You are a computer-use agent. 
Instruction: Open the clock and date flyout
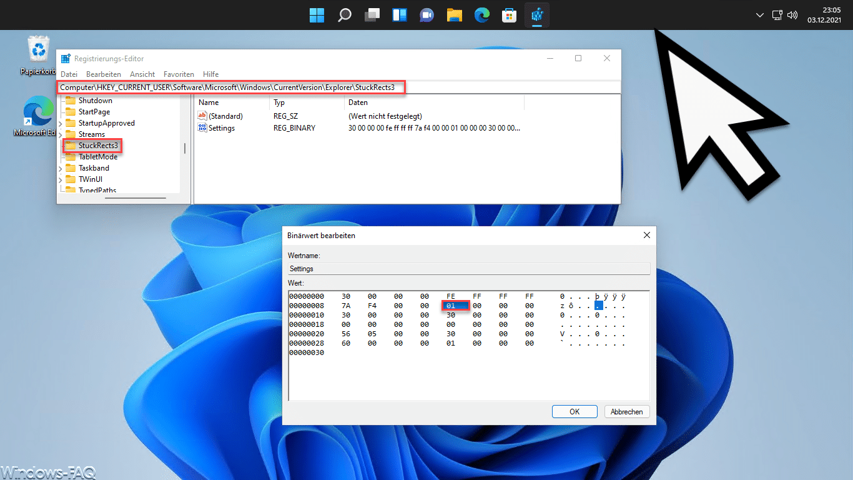(824, 14)
